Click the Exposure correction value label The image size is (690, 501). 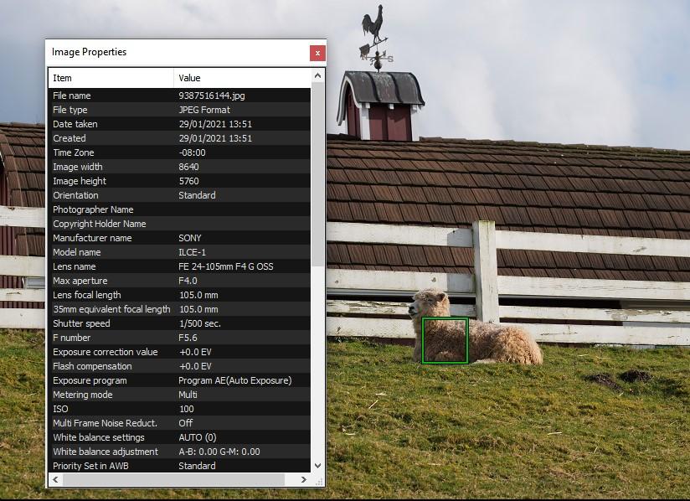(106, 352)
